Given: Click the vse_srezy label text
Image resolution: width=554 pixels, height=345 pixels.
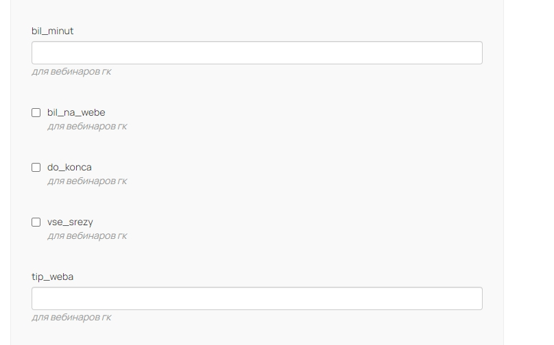Looking at the screenshot, I should (x=70, y=222).
